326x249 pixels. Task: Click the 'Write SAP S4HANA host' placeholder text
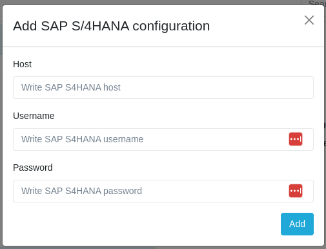tap(71, 87)
